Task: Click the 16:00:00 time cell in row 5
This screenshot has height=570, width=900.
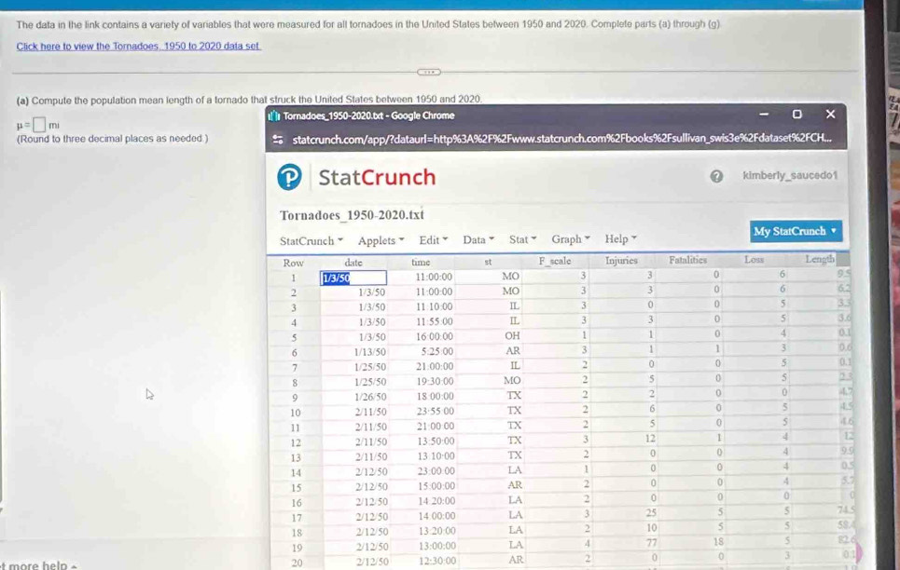Action: (x=435, y=336)
